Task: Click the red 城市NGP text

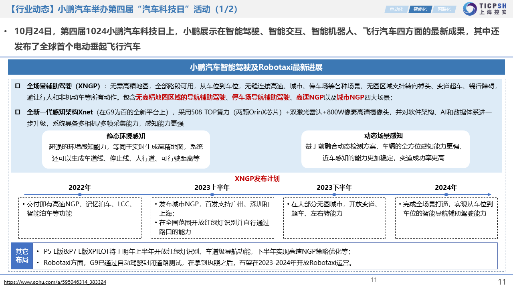Action: pos(350,97)
